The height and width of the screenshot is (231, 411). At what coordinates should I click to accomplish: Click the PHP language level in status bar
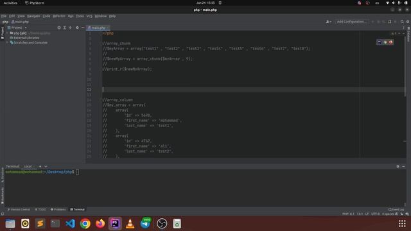348,214
